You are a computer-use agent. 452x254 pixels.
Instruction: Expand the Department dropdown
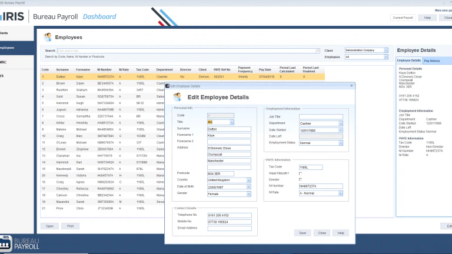(340, 123)
